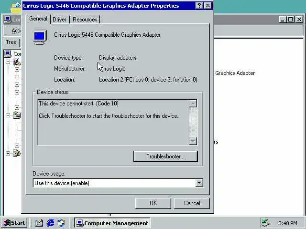Click the Device usage dropdown arrow
The height and width of the screenshot is (229, 306).
pos(199,183)
